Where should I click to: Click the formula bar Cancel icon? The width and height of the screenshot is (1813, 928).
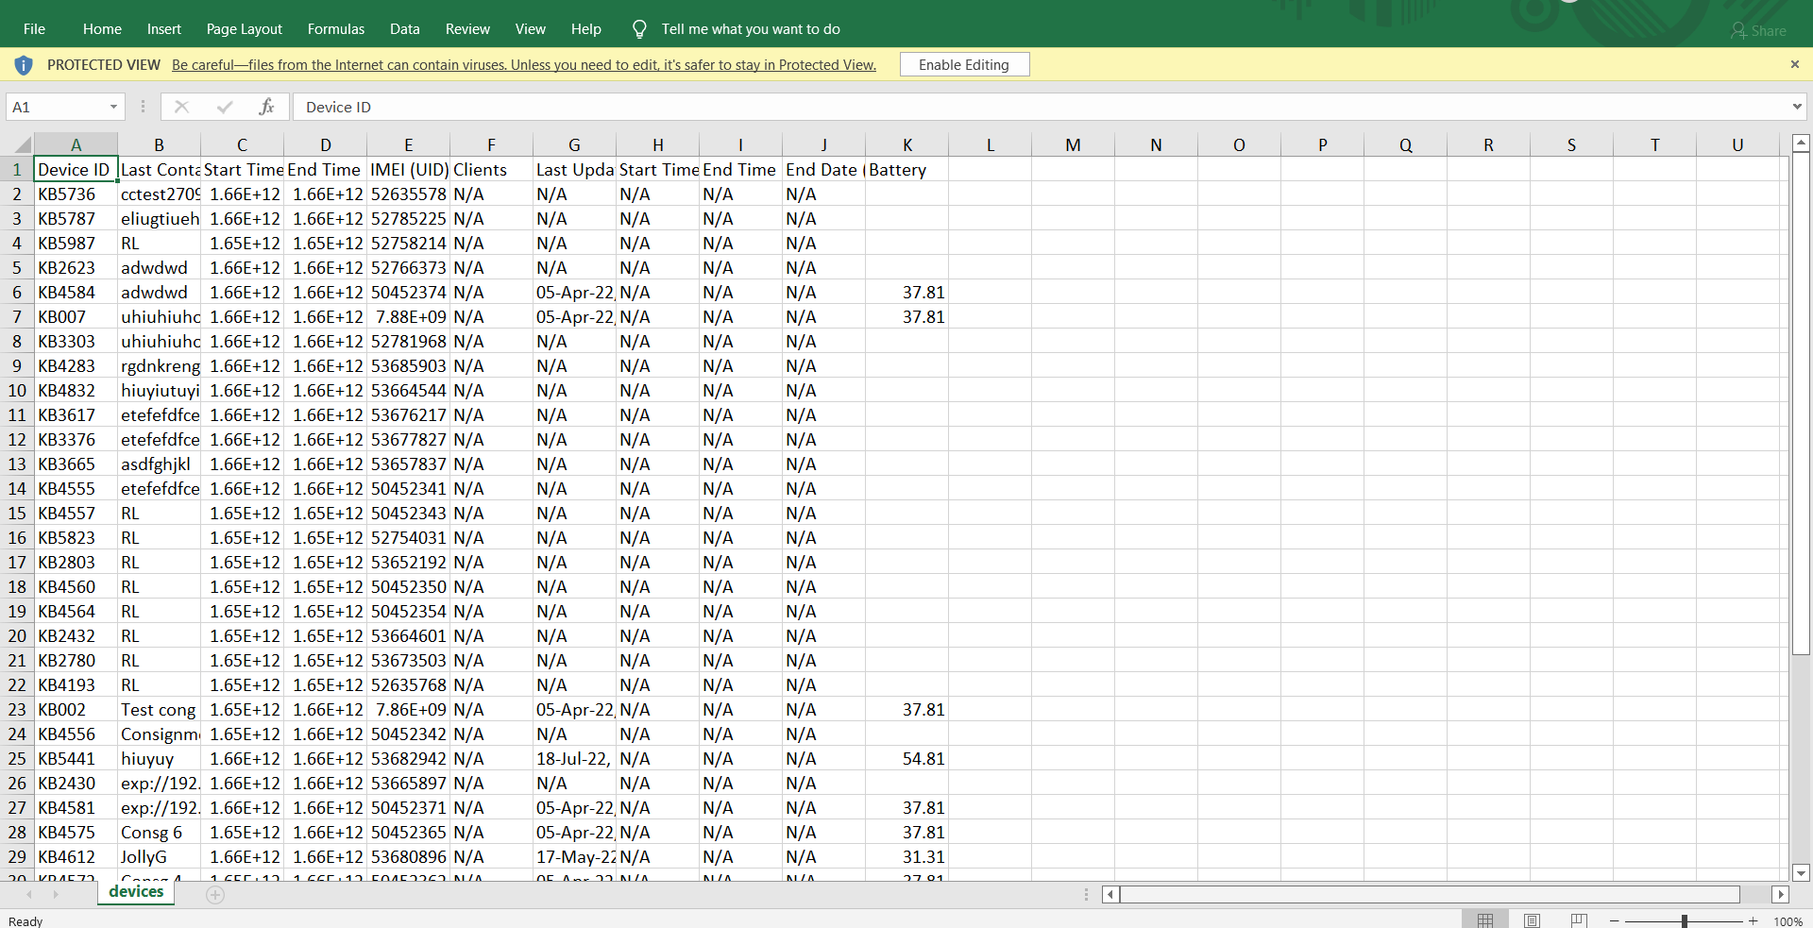(x=182, y=107)
